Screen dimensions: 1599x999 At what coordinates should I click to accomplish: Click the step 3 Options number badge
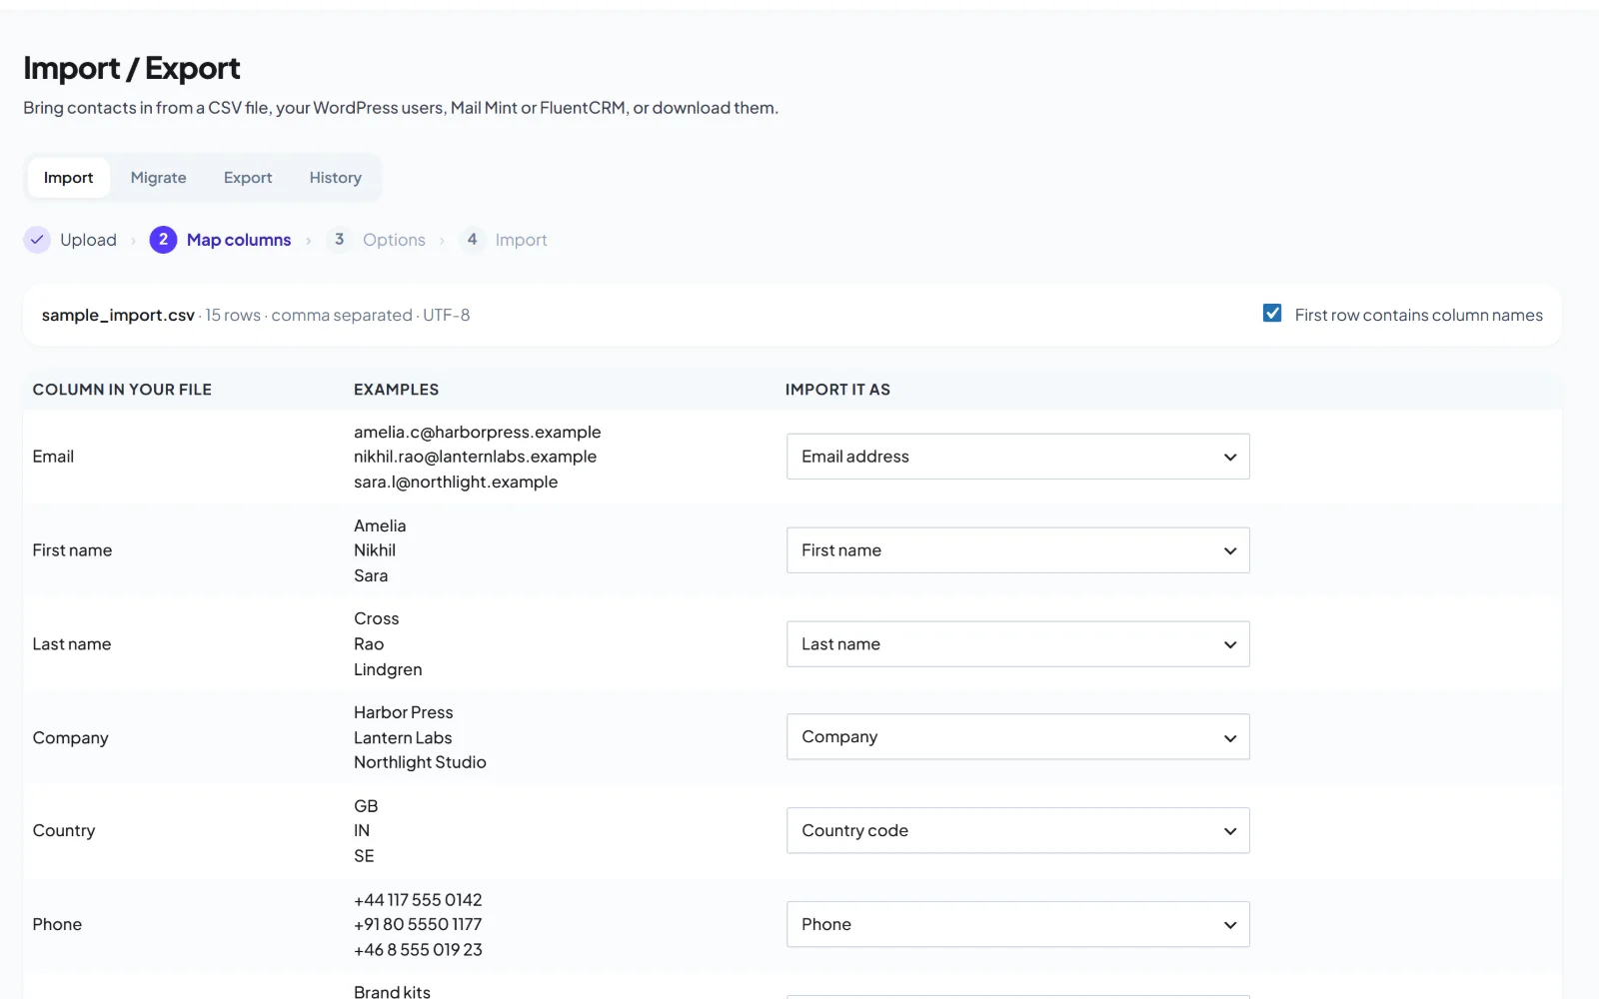(339, 240)
